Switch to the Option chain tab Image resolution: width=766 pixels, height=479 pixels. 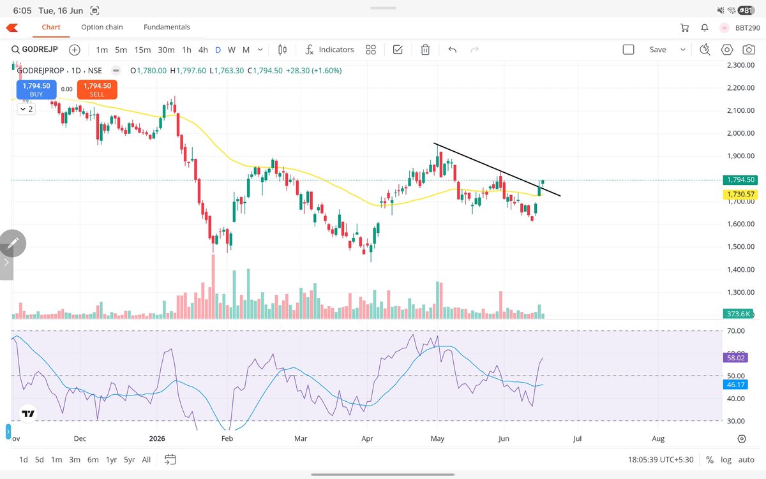click(x=102, y=27)
